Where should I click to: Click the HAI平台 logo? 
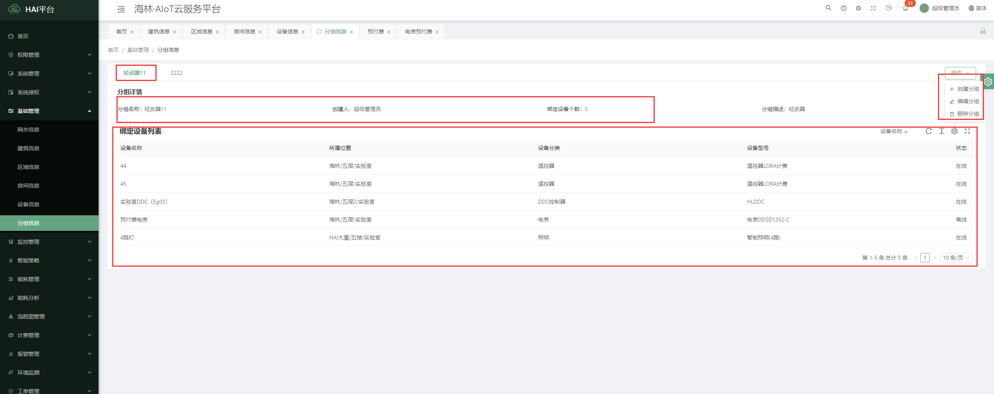[32, 9]
